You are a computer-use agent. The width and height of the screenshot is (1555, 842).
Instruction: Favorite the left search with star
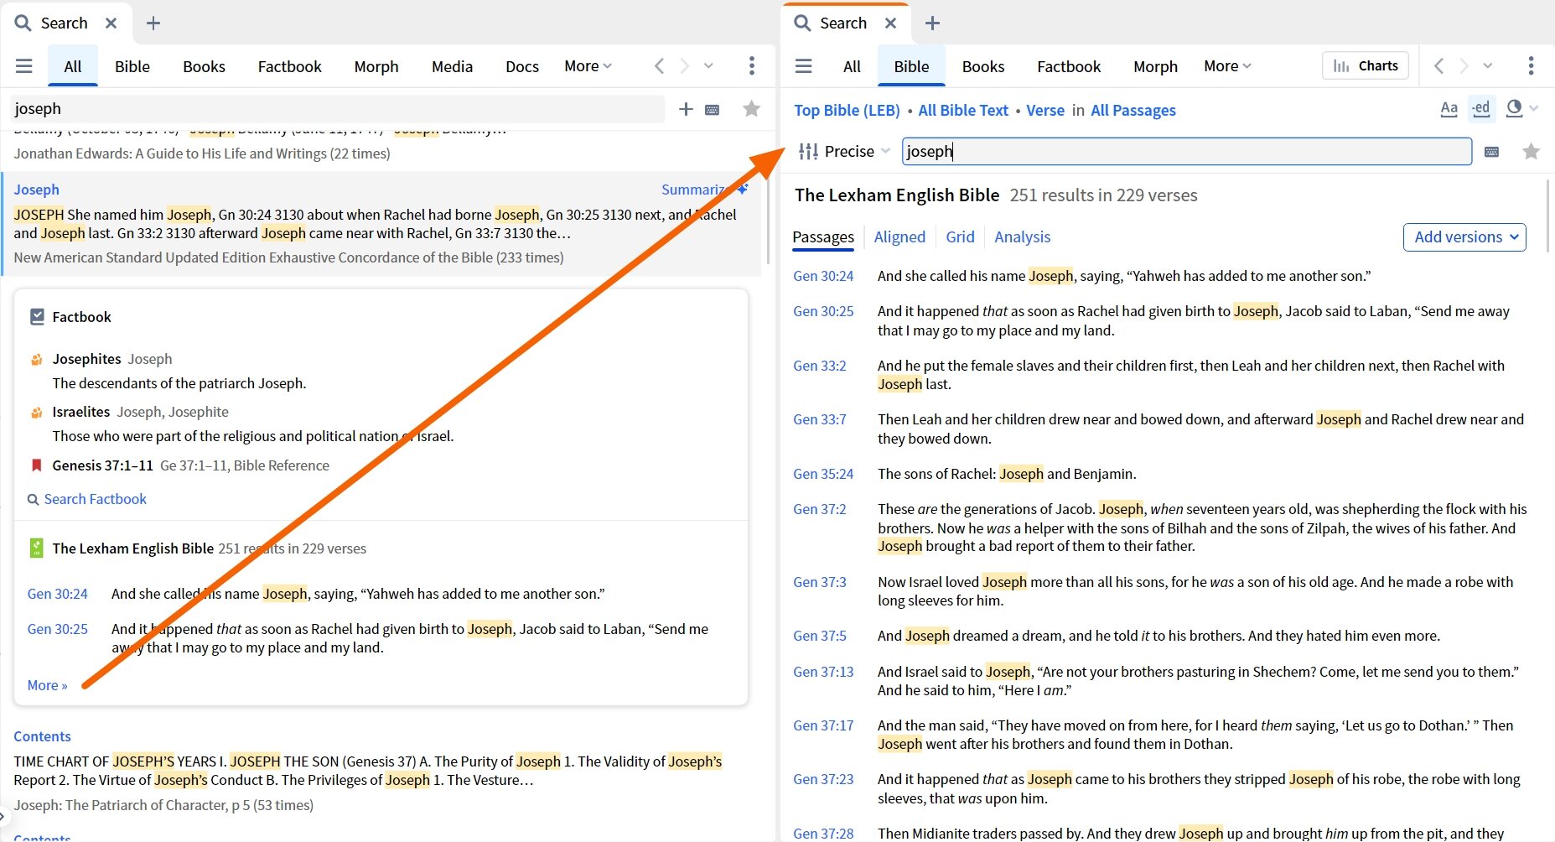pos(752,109)
